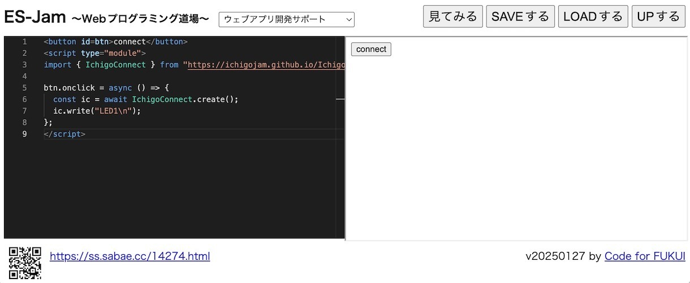Click the ES-Jam title heading
The image size is (690, 283).
[x=35, y=17]
